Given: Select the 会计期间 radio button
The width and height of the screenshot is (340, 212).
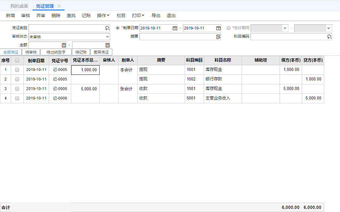Looking at the screenshot, I should point(229,28).
